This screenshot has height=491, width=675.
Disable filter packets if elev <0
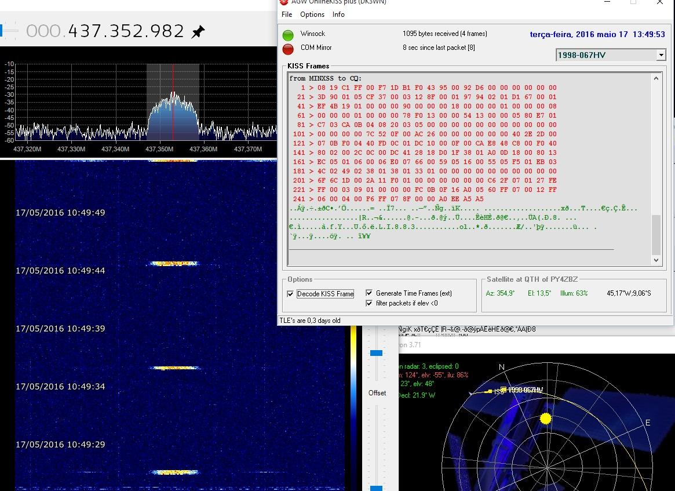tap(369, 303)
